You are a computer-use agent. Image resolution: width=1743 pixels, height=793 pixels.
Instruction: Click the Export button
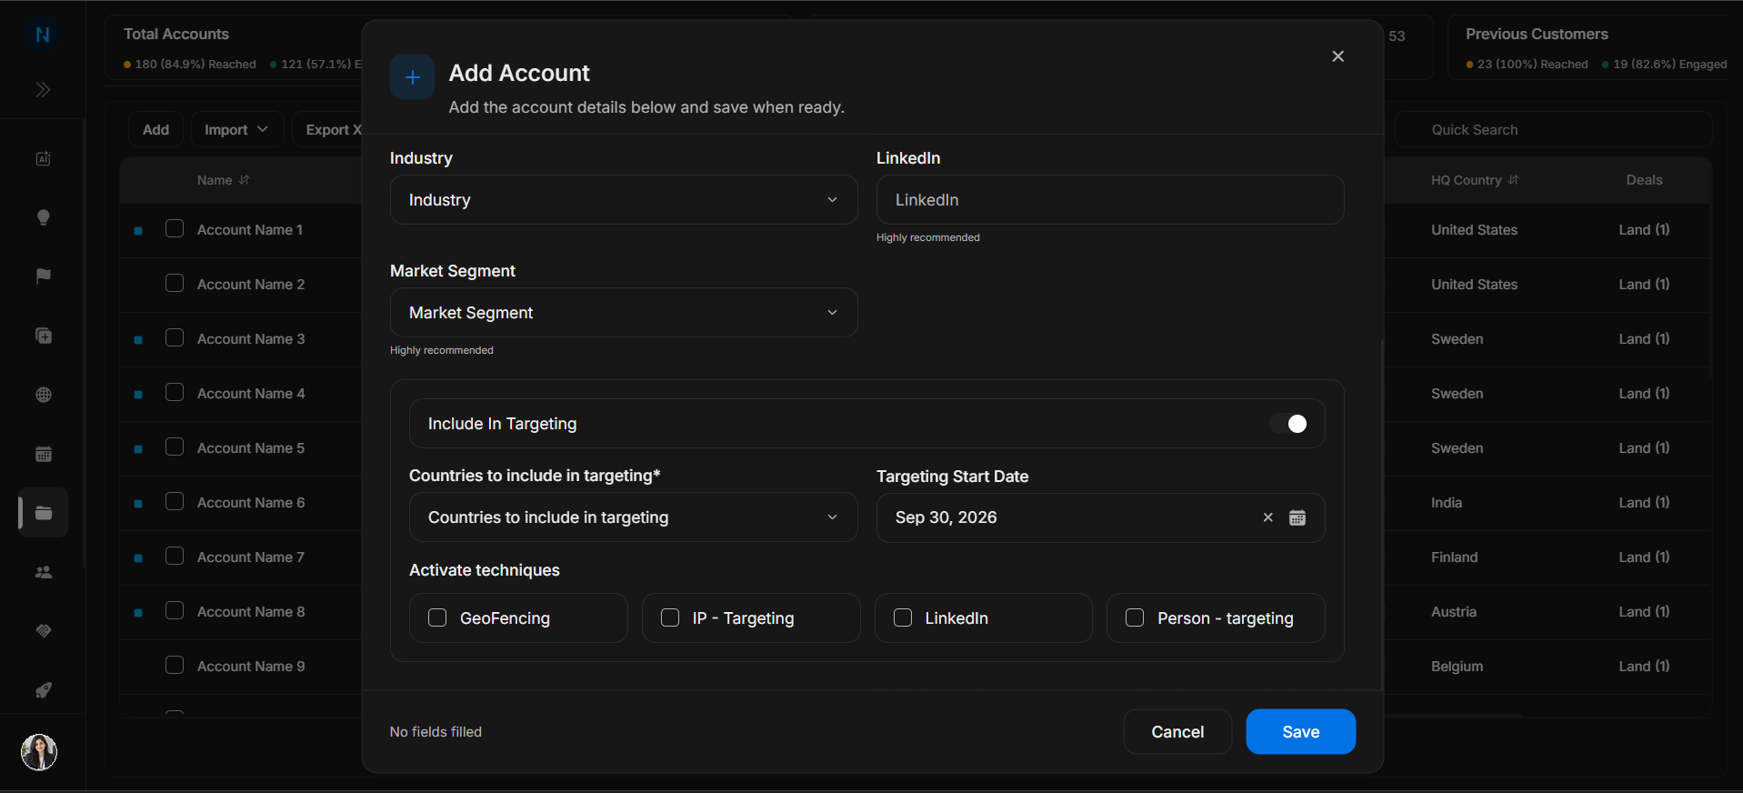pos(329,130)
